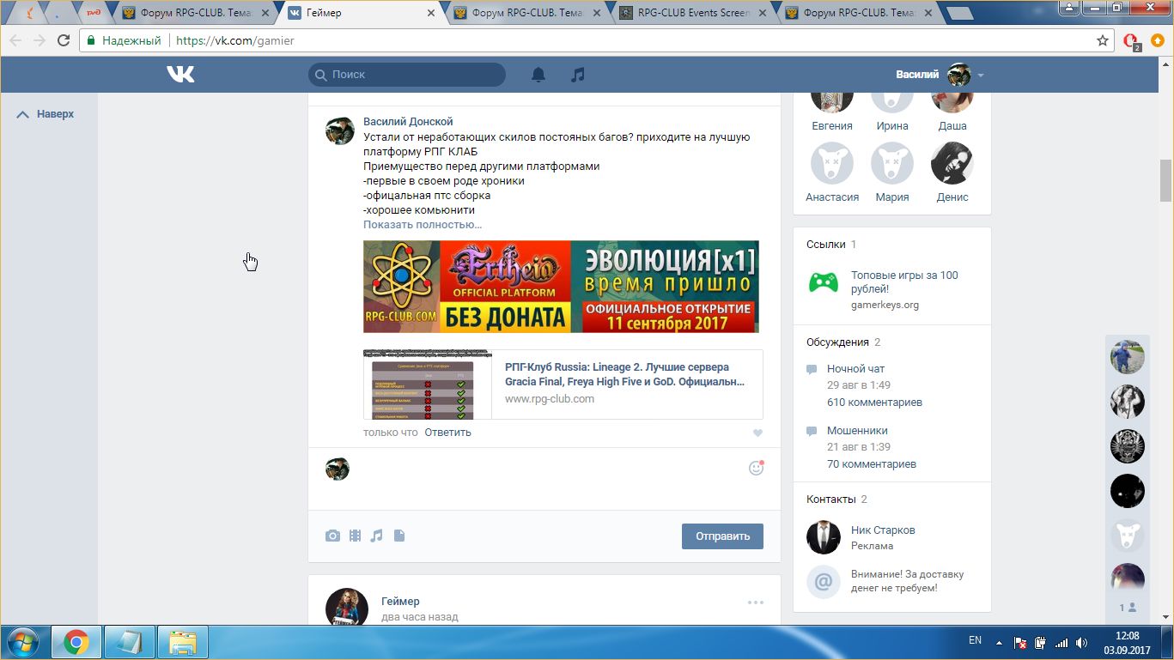Open the "Мошенники" discussion
Viewport: 1174px width, 660px height.
[857, 431]
